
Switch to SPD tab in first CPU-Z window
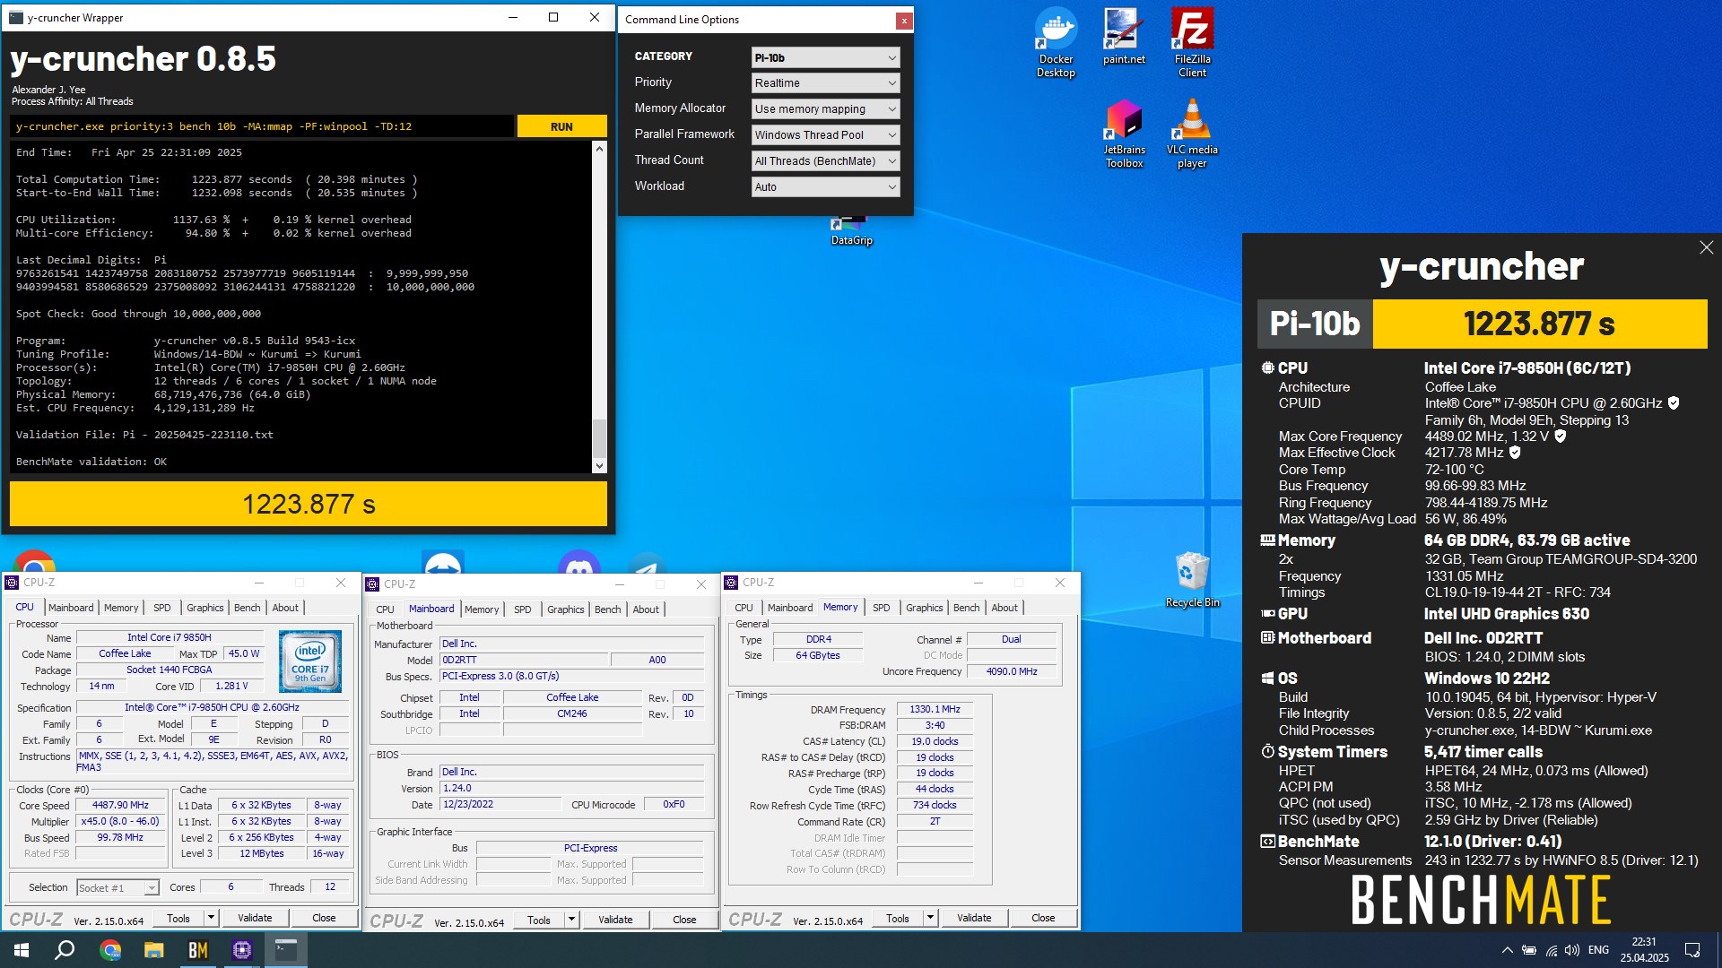pyautogui.click(x=161, y=608)
